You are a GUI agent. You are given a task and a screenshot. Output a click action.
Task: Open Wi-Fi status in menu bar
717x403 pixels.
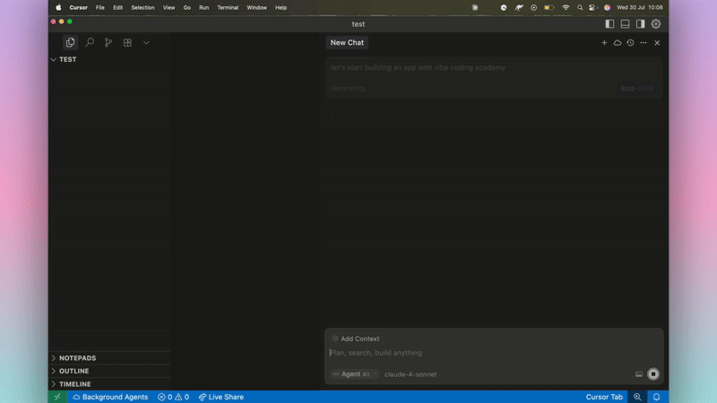click(566, 7)
